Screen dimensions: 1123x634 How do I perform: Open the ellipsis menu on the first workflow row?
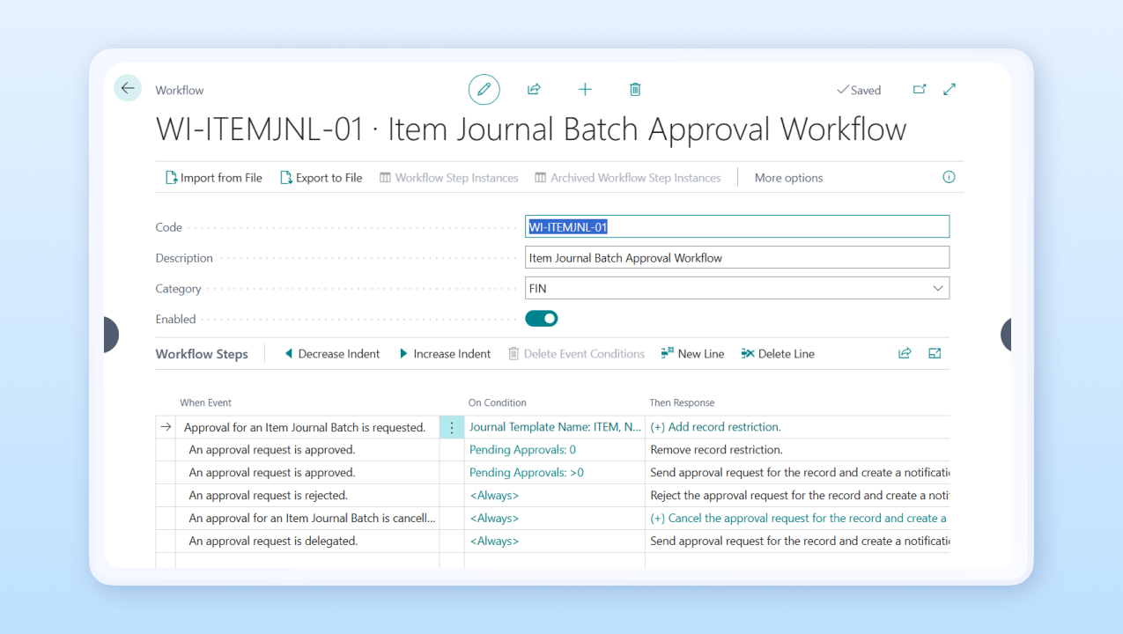[x=452, y=426]
